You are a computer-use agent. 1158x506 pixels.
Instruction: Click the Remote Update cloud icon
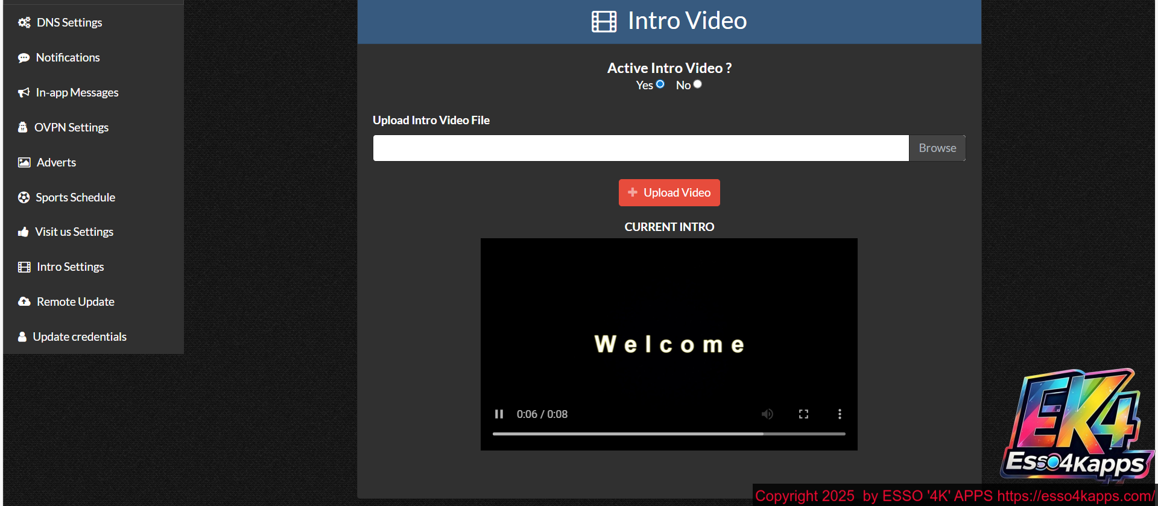[24, 302]
